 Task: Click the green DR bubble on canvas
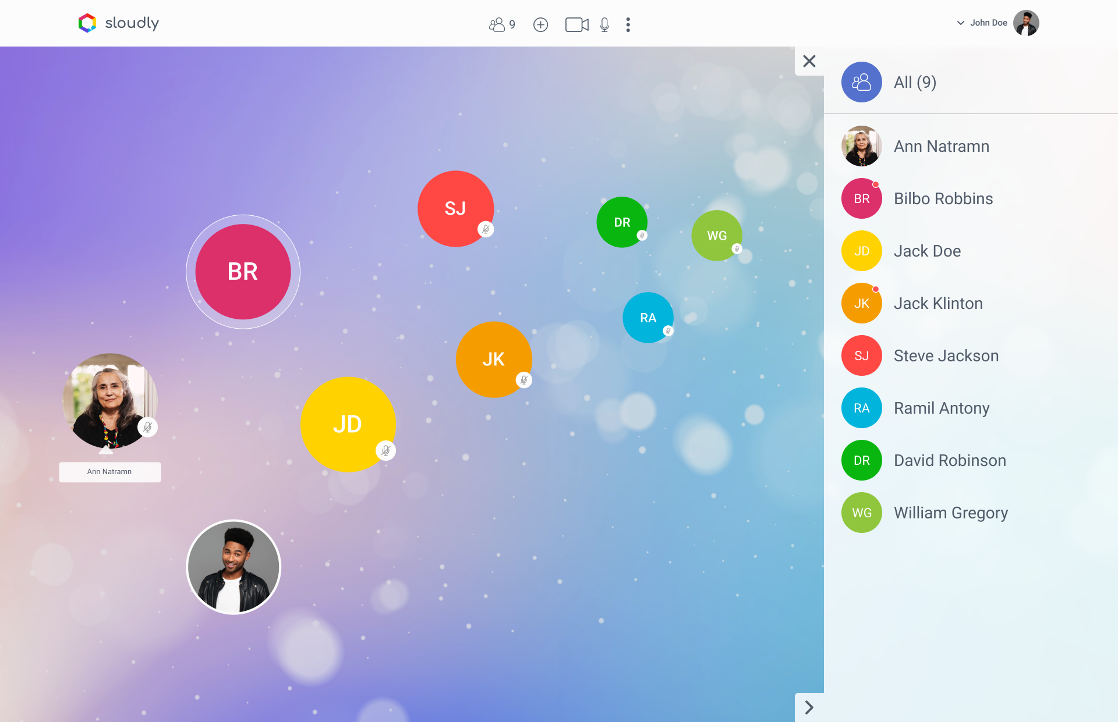pyautogui.click(x=622, y=222)
